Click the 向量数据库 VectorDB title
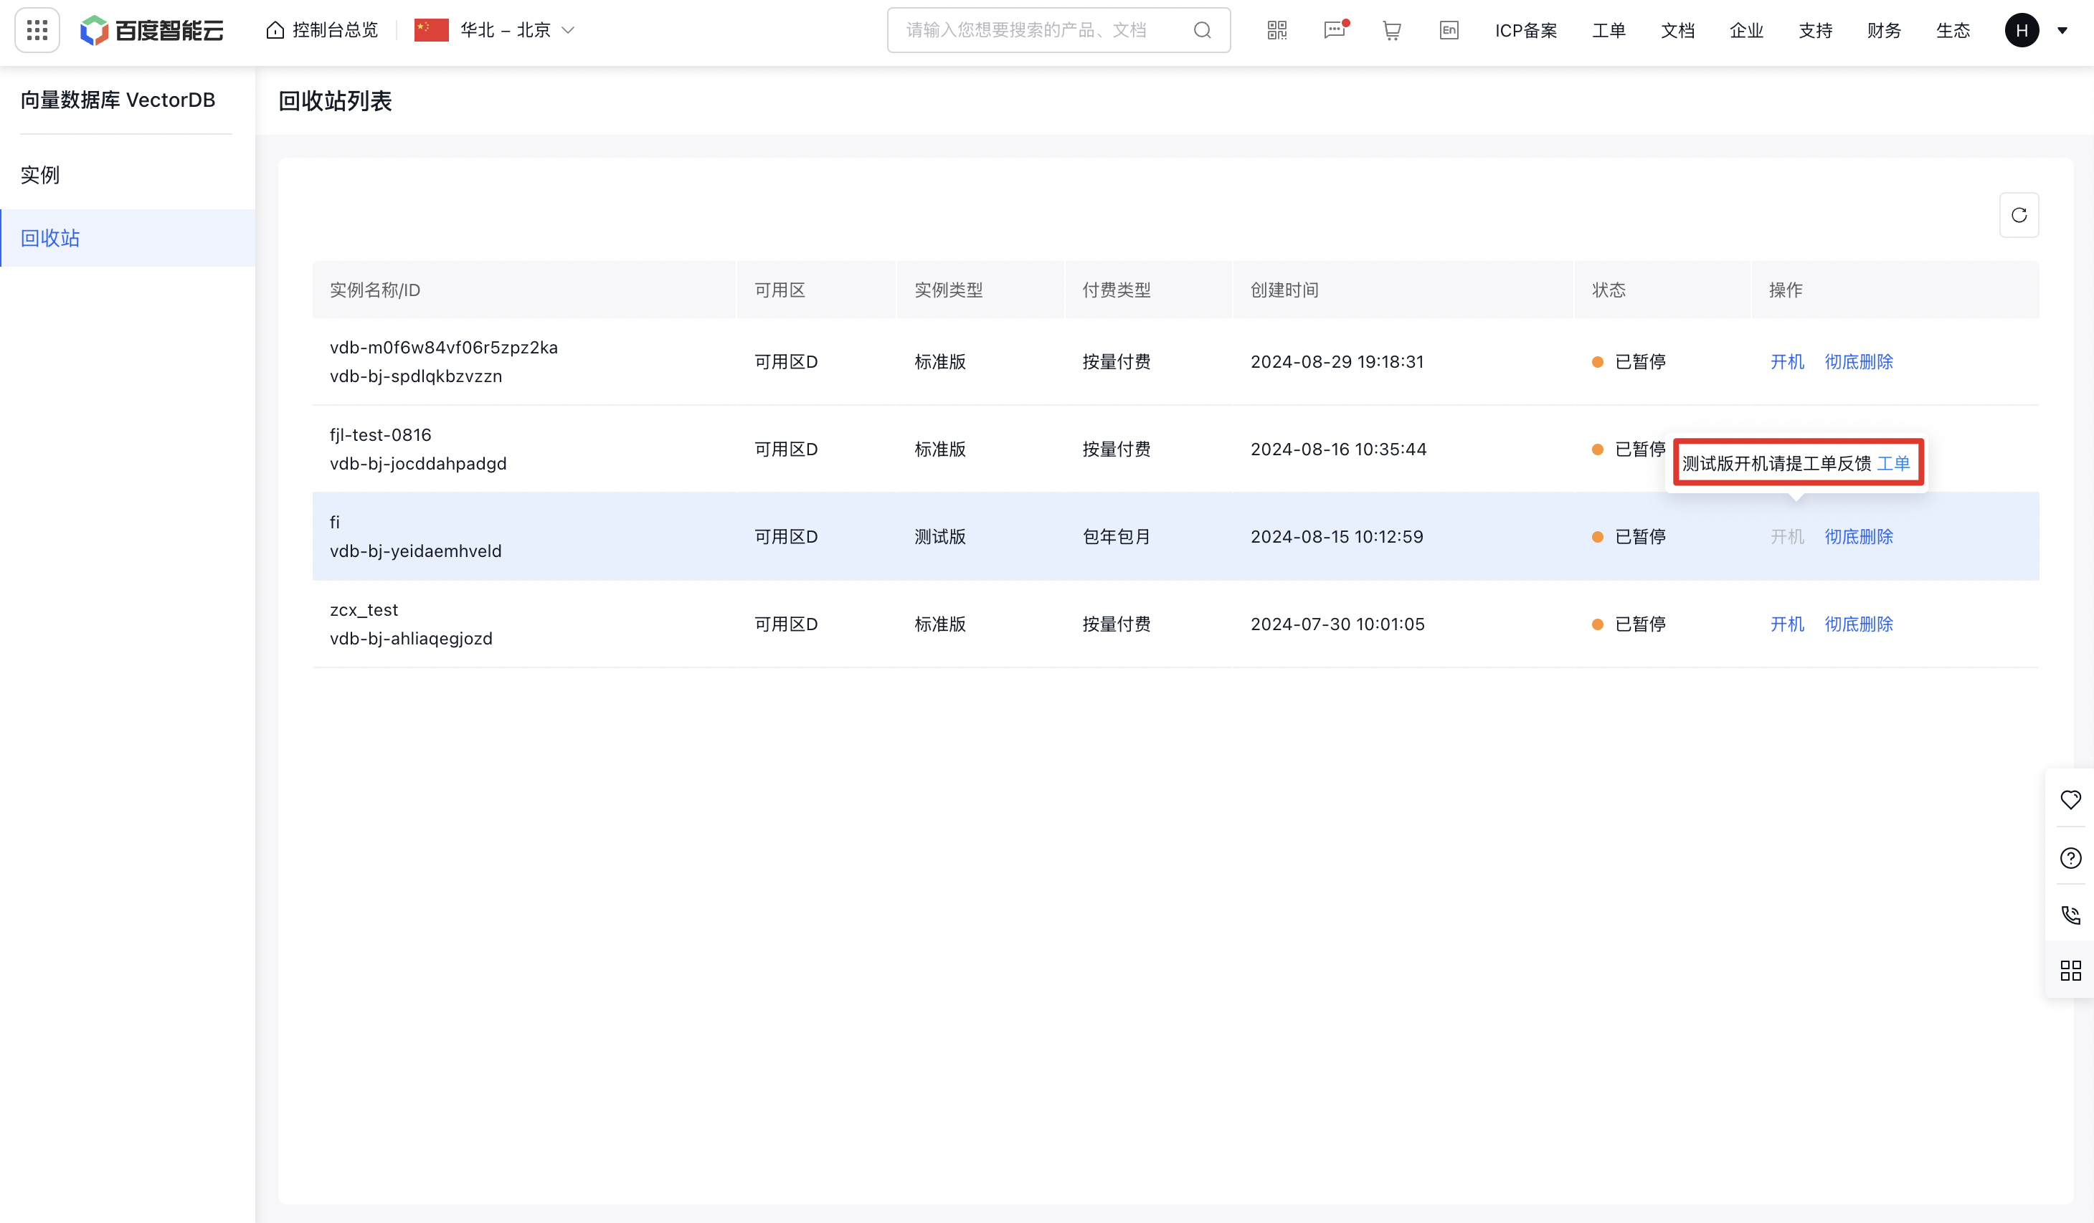This screenshot has height=1223, width=2094. [x=118, y=100]
